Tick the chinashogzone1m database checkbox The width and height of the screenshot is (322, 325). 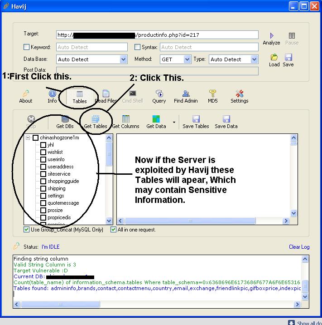(36, 138)
